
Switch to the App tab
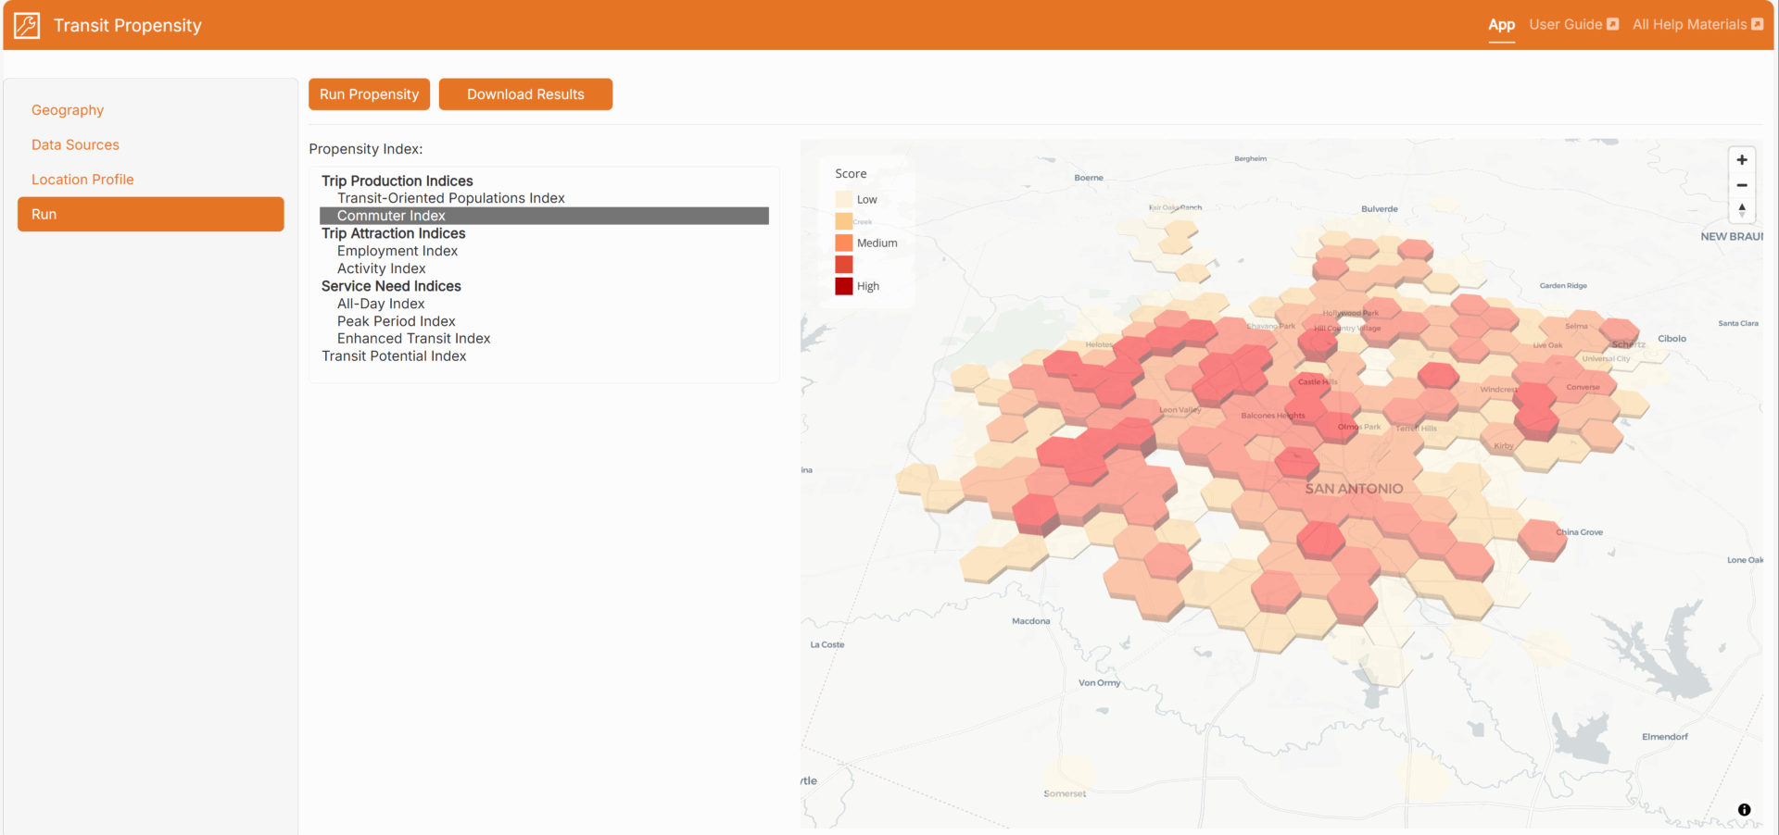(x=1501, y=25)
